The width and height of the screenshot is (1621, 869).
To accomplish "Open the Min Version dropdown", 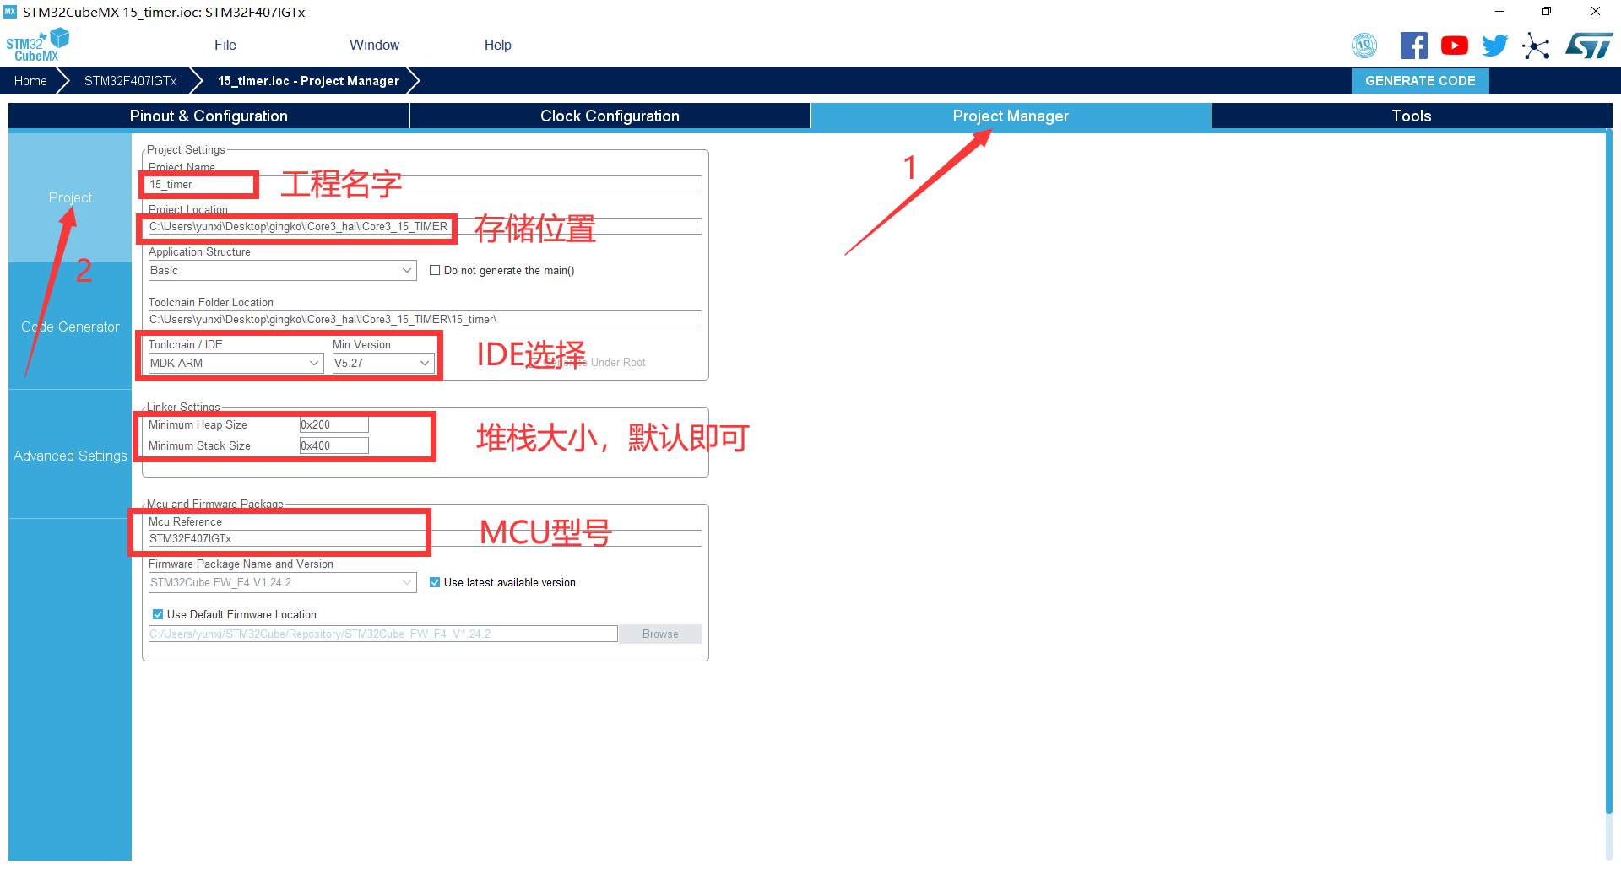I will click(x=383, y=364).
